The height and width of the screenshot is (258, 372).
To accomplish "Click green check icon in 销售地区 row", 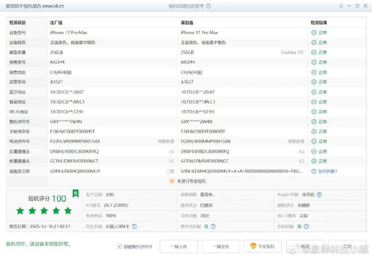I will pyautogui.click(x=314, y=72).
